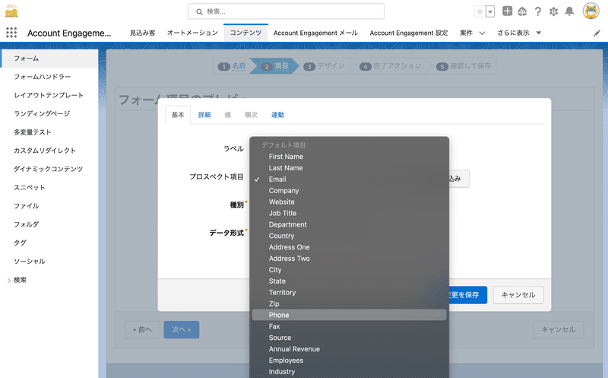
Task: Open the オートメーション navigation tab
Action: 192,33
